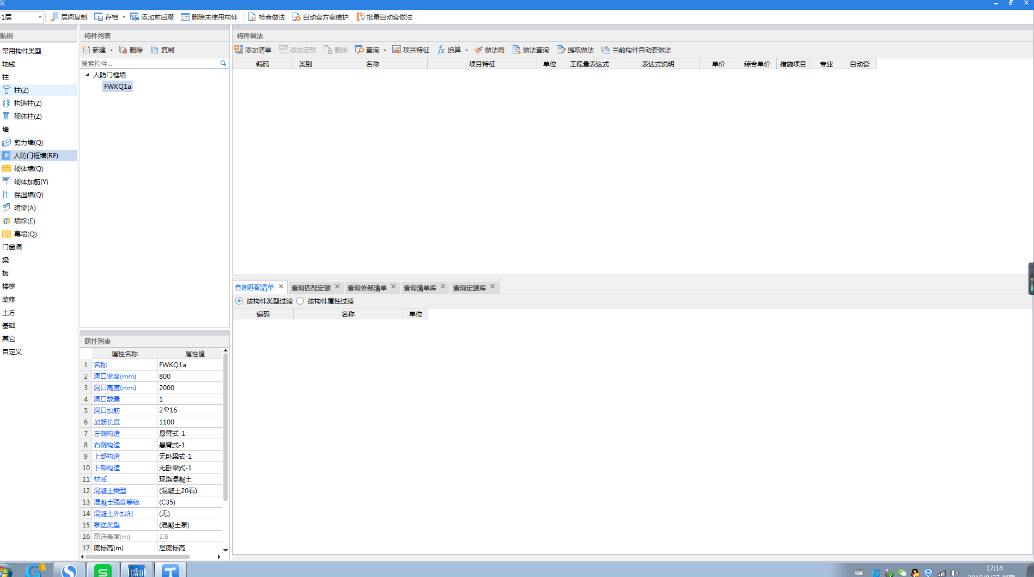The height and width of the screenshot is (577, 1034).
Task: Select 砌体柱(Z) in navigation tree
Action: pyautogui.click(x=28, y=117)
